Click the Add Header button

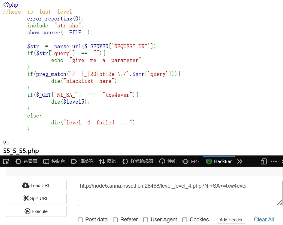pos(231,220)
